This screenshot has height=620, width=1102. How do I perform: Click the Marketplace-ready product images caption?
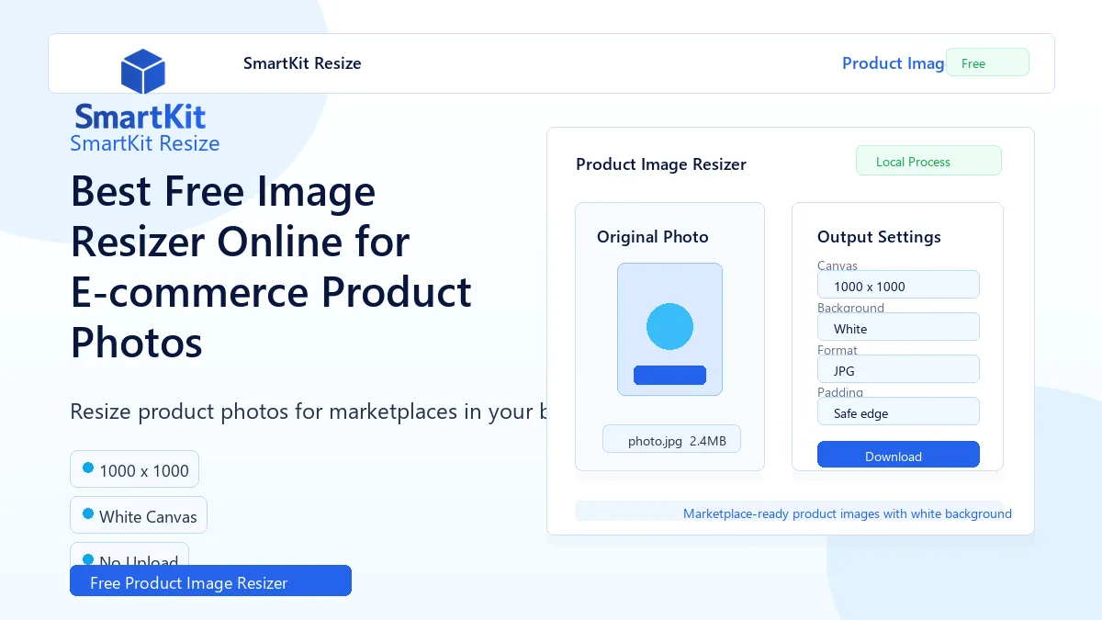coord(848,513)
